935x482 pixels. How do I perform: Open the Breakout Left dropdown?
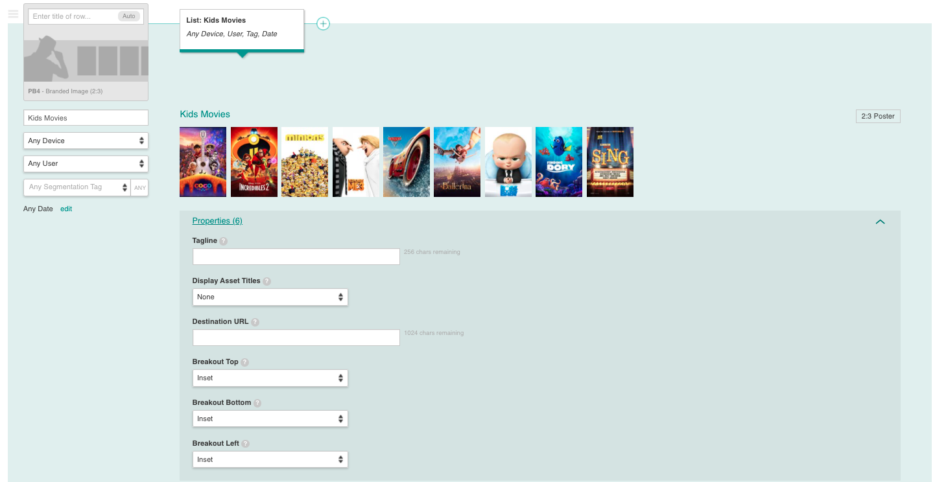(270, 459)
